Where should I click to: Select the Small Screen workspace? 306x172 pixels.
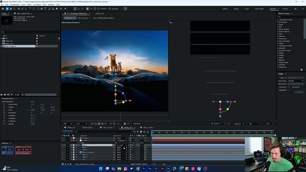click(259, 9)
